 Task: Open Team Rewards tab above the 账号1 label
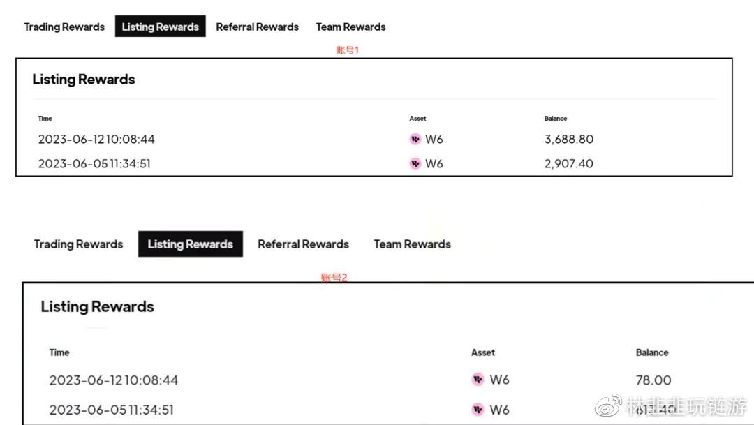pyautogui.click(x=350, y=27)
